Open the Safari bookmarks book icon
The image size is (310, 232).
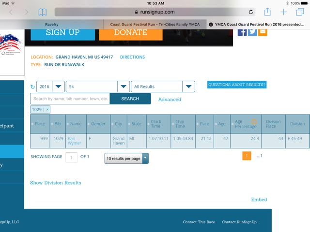point(43,12)
